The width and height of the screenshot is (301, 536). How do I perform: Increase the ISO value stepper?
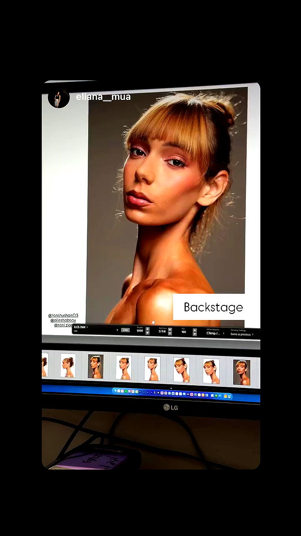click(195, 330)
